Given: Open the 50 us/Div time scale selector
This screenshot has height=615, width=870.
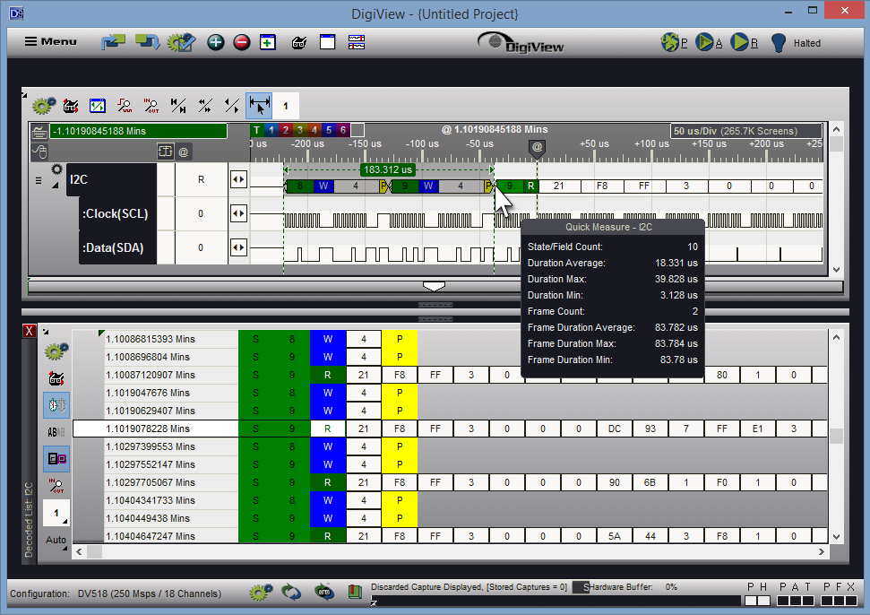Looking at the screenshot, I should click(x=745, y=131).
